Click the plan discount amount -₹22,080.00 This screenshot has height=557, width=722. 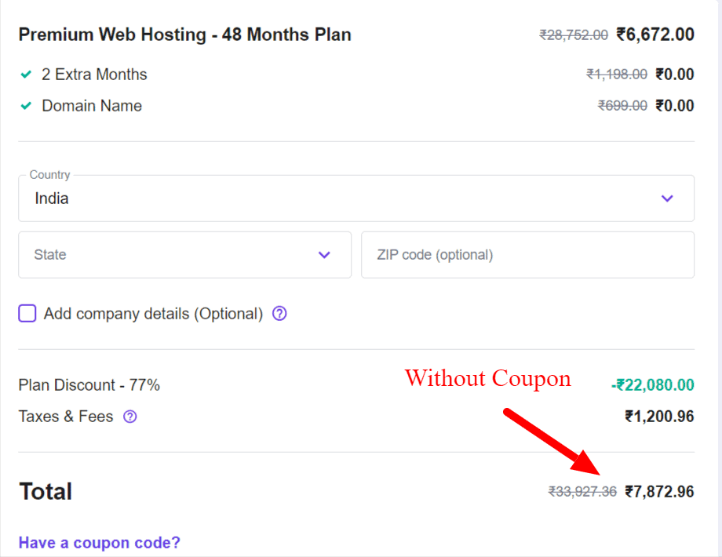pyautogui.click(x=652, y=385)
